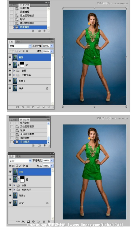This screenshot has width=138, height=230.
Task: Upper screenshot: open history panel flyout menu
Action: click(48, 5)
